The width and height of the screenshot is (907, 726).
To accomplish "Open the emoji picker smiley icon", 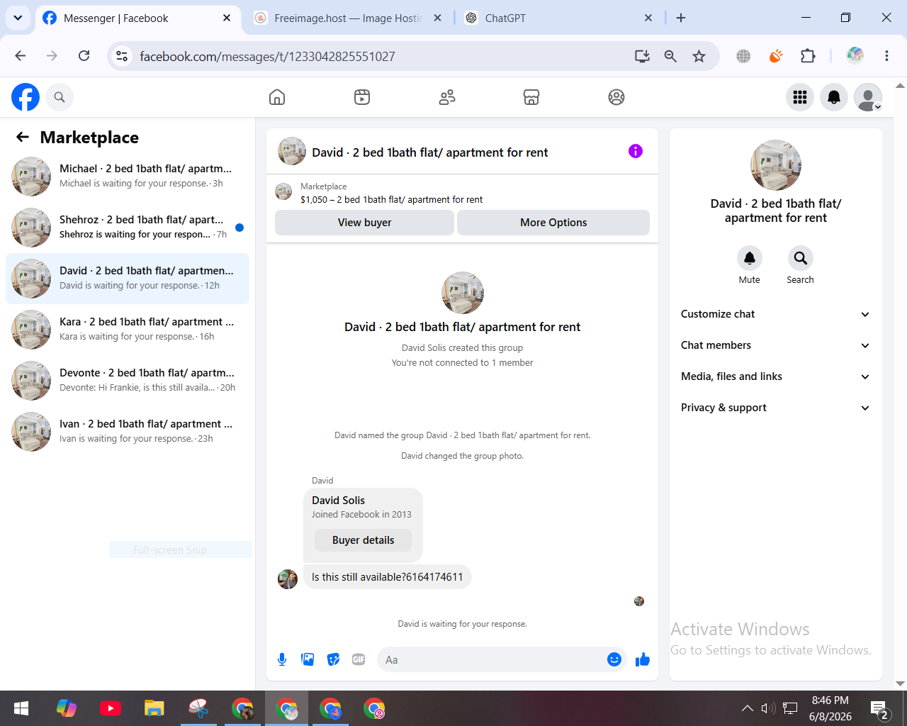I will tap(614, 660).
